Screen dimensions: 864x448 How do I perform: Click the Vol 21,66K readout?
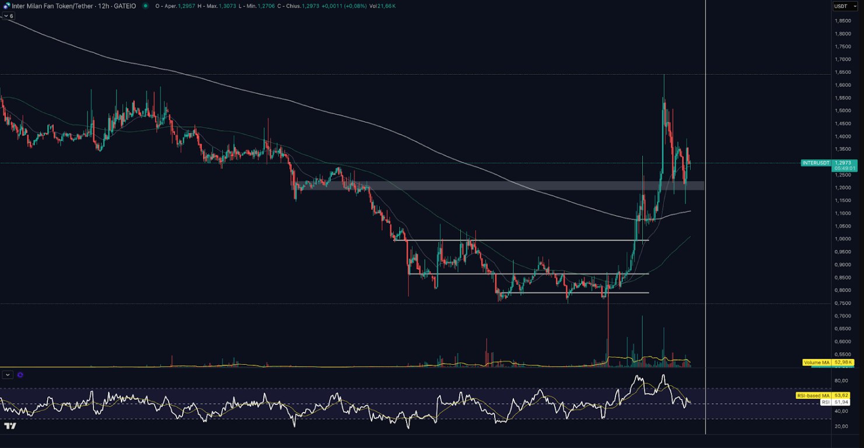point(382,6)
